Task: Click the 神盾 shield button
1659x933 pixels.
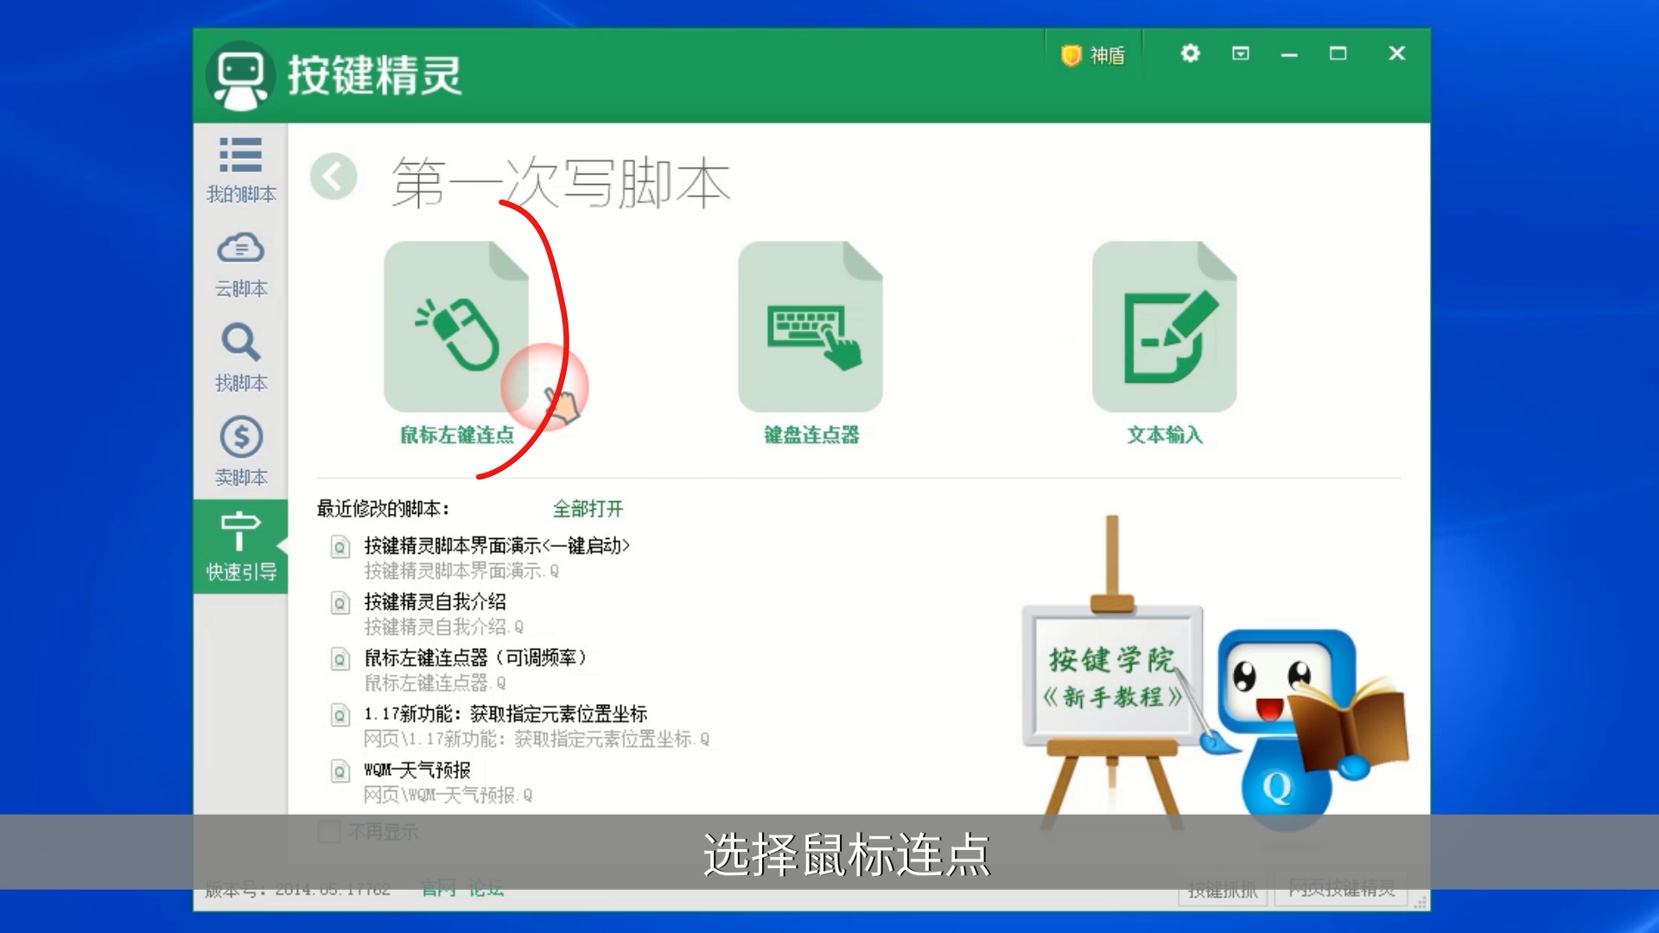Action: tap(1093, 55)
